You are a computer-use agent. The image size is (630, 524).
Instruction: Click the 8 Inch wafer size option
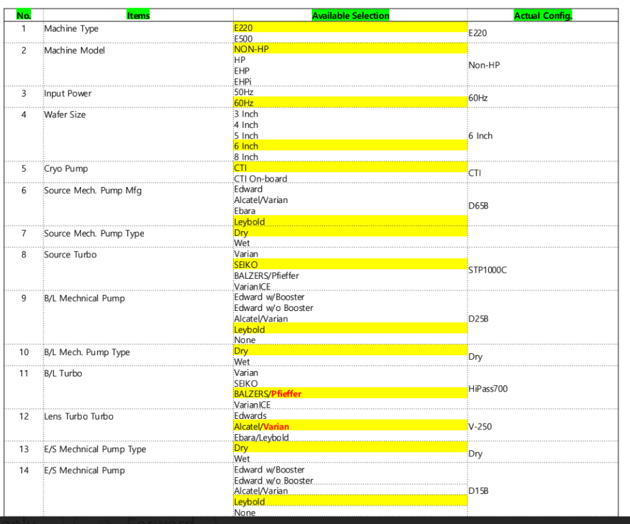click(x=245, y=157)
